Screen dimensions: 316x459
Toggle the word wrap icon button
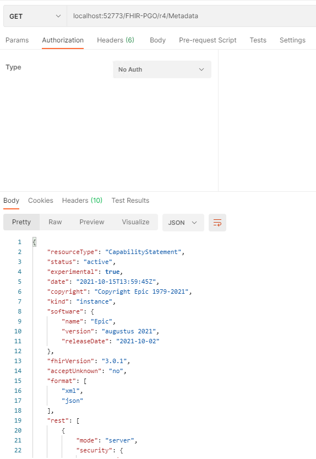(x=217, y=223)
